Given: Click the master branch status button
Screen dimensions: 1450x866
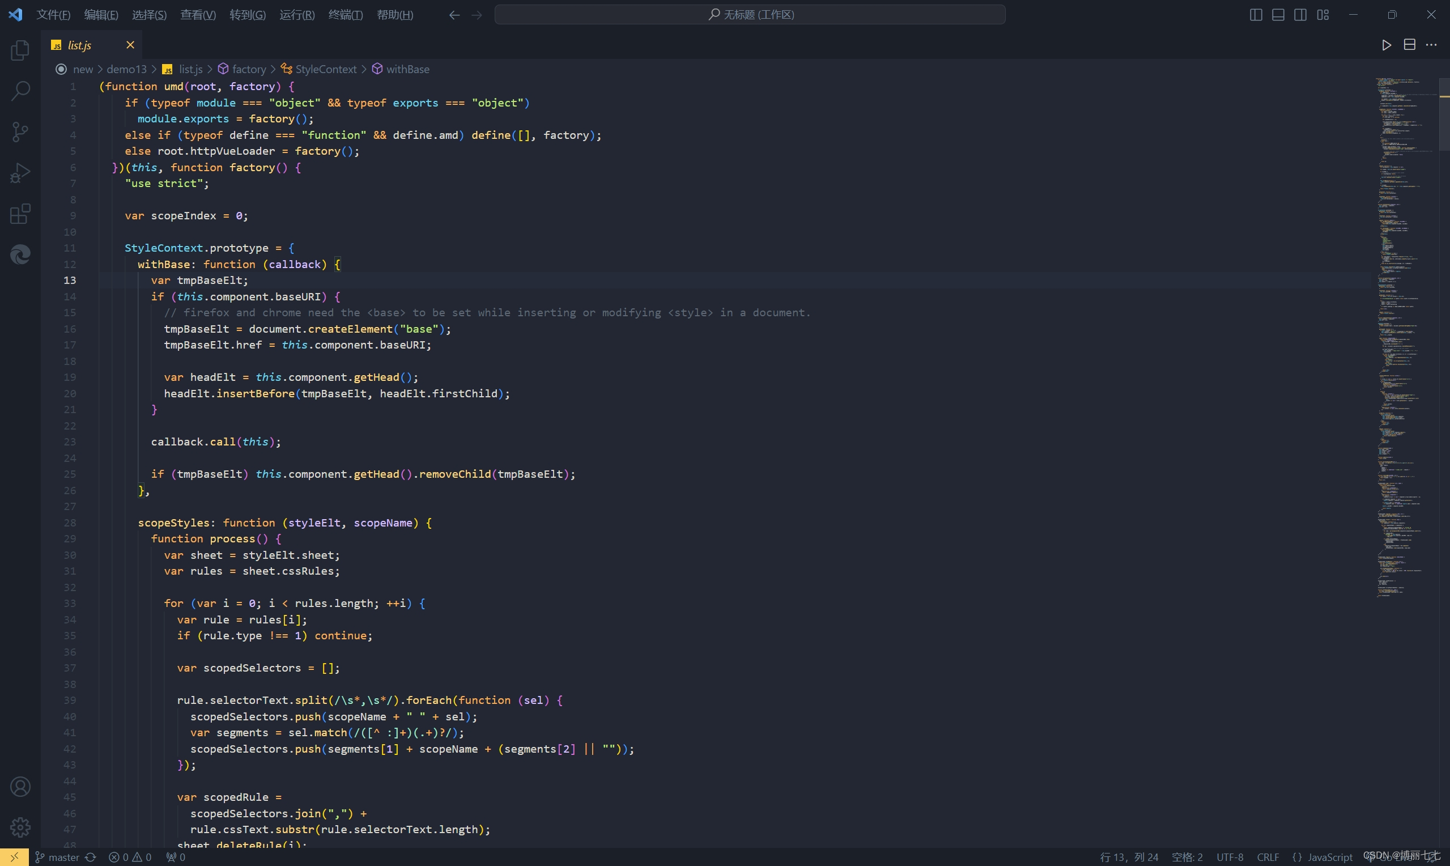Looking at the screenshot, I should tap(63, 857).
